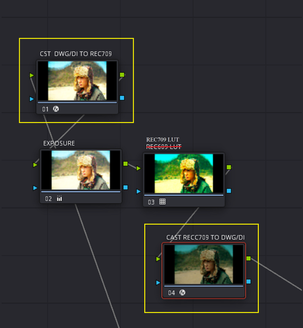Click node 04 blue key output square
Image resolution: width=303 pixels, height=328 pixels.
pyautogui.click(x=248, y=282)
